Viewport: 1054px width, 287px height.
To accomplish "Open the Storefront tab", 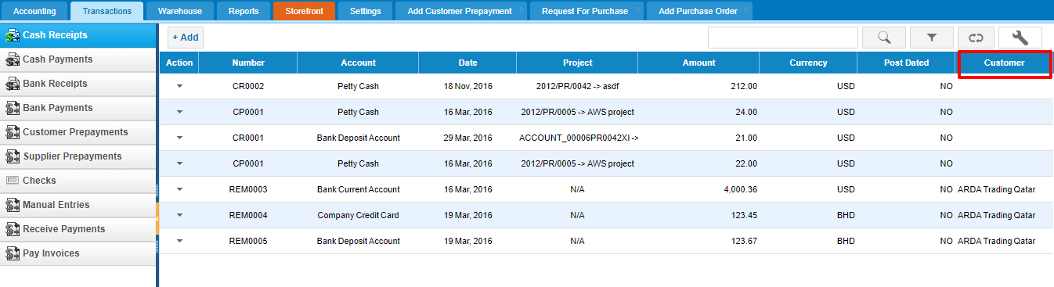I will [304, 11].
